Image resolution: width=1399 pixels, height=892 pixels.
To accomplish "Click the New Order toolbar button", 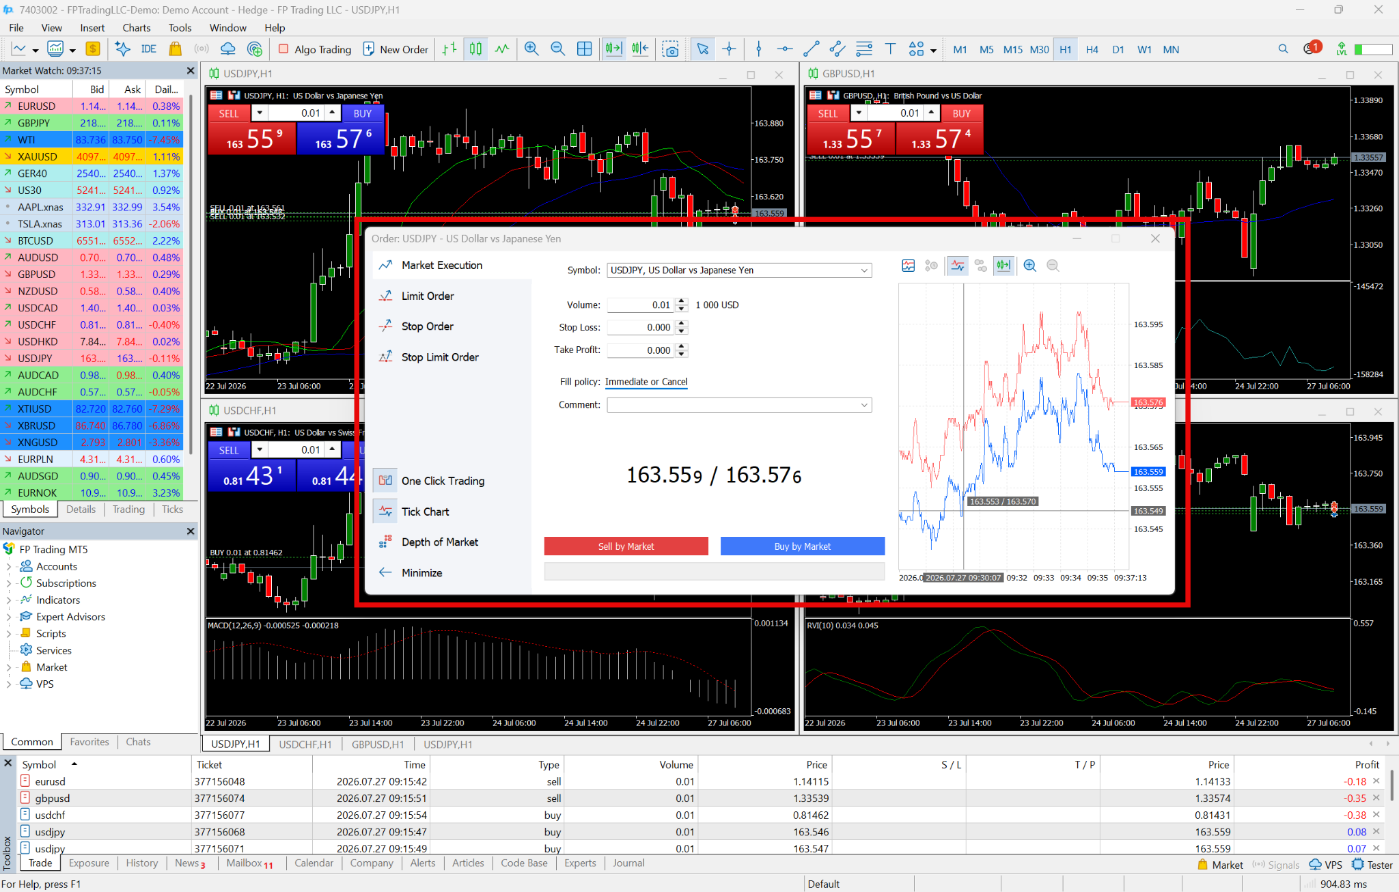I will pyautogui.click(x=396, y=49).
